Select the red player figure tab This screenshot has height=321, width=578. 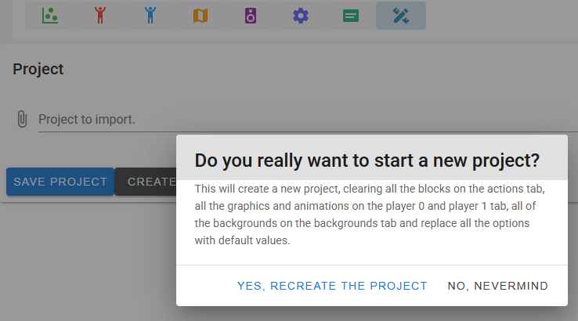[x=100, y=15]
